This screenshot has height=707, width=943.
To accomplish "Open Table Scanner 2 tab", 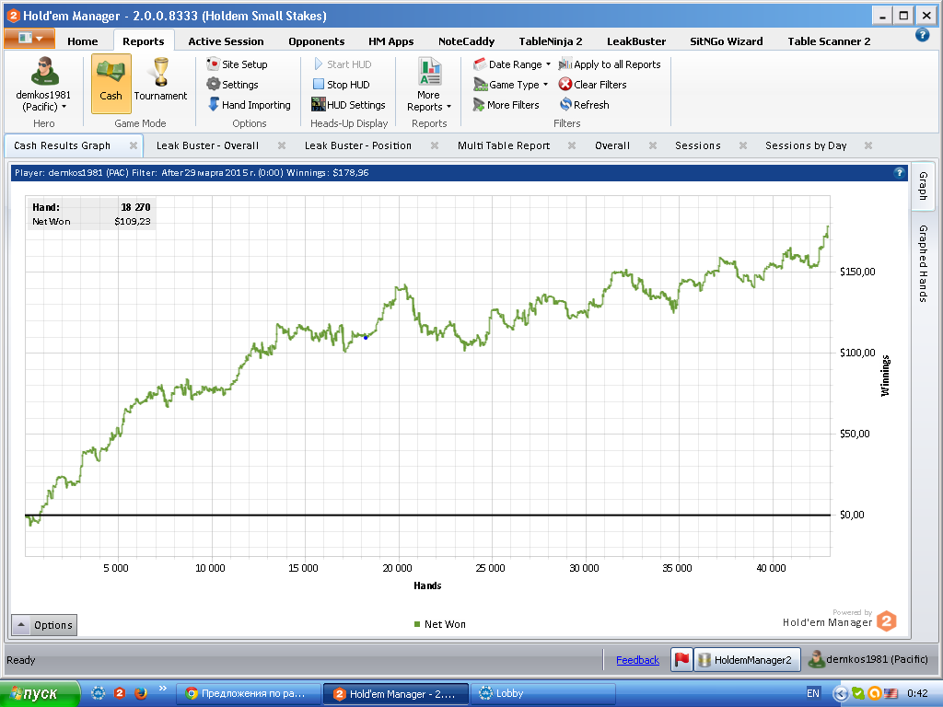I will [x=829, y=41].
